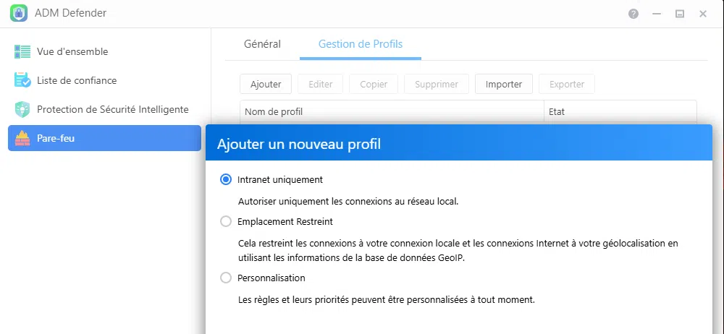Click the Importer button
724x334 pixels.
click(504, 85)
